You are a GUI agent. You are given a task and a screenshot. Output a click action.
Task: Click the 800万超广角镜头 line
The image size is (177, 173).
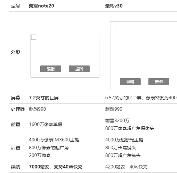[123, 155]
